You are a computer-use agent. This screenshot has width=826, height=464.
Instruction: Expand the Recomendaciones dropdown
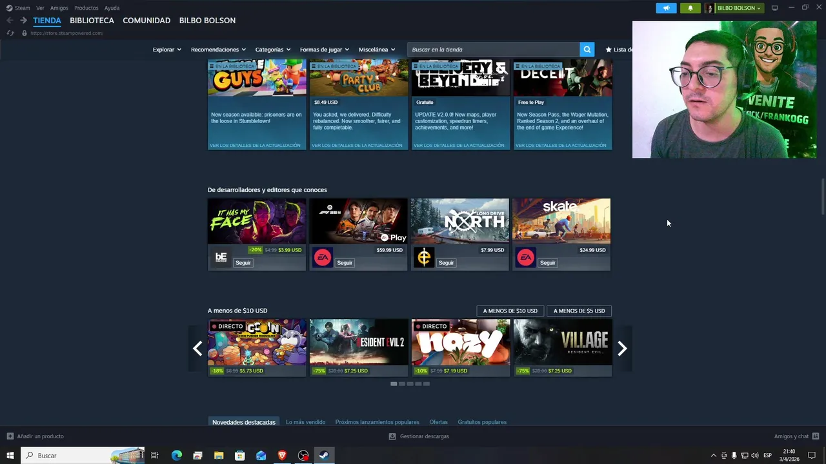(218, 50)
